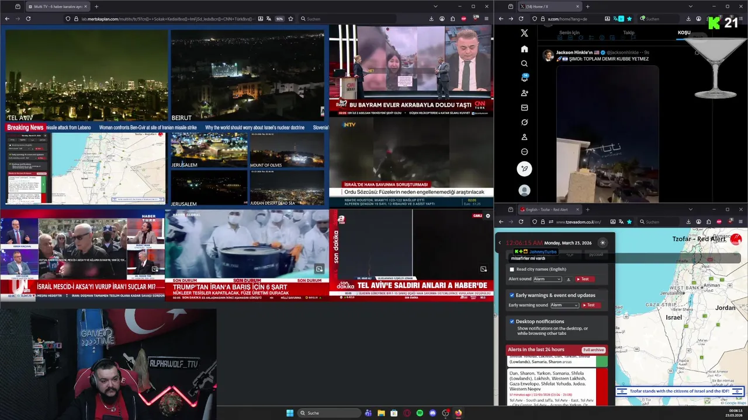
Task: Select the KOŞU tab on X
Action: tap(684, 33)
